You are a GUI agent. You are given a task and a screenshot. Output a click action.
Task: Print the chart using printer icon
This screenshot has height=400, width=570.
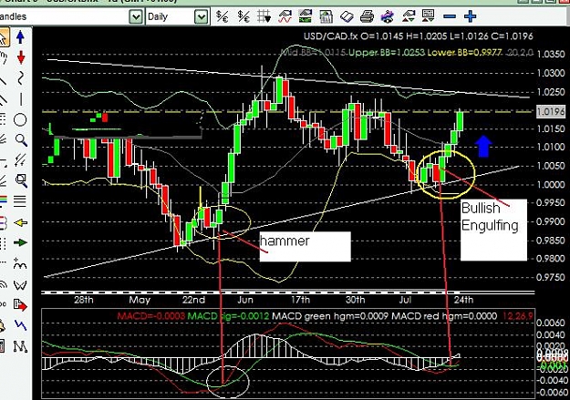[368, 16]
